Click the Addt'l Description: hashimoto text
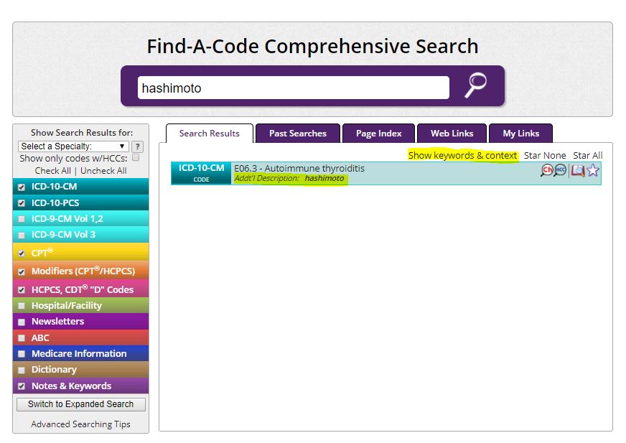 tap(289, 179)
